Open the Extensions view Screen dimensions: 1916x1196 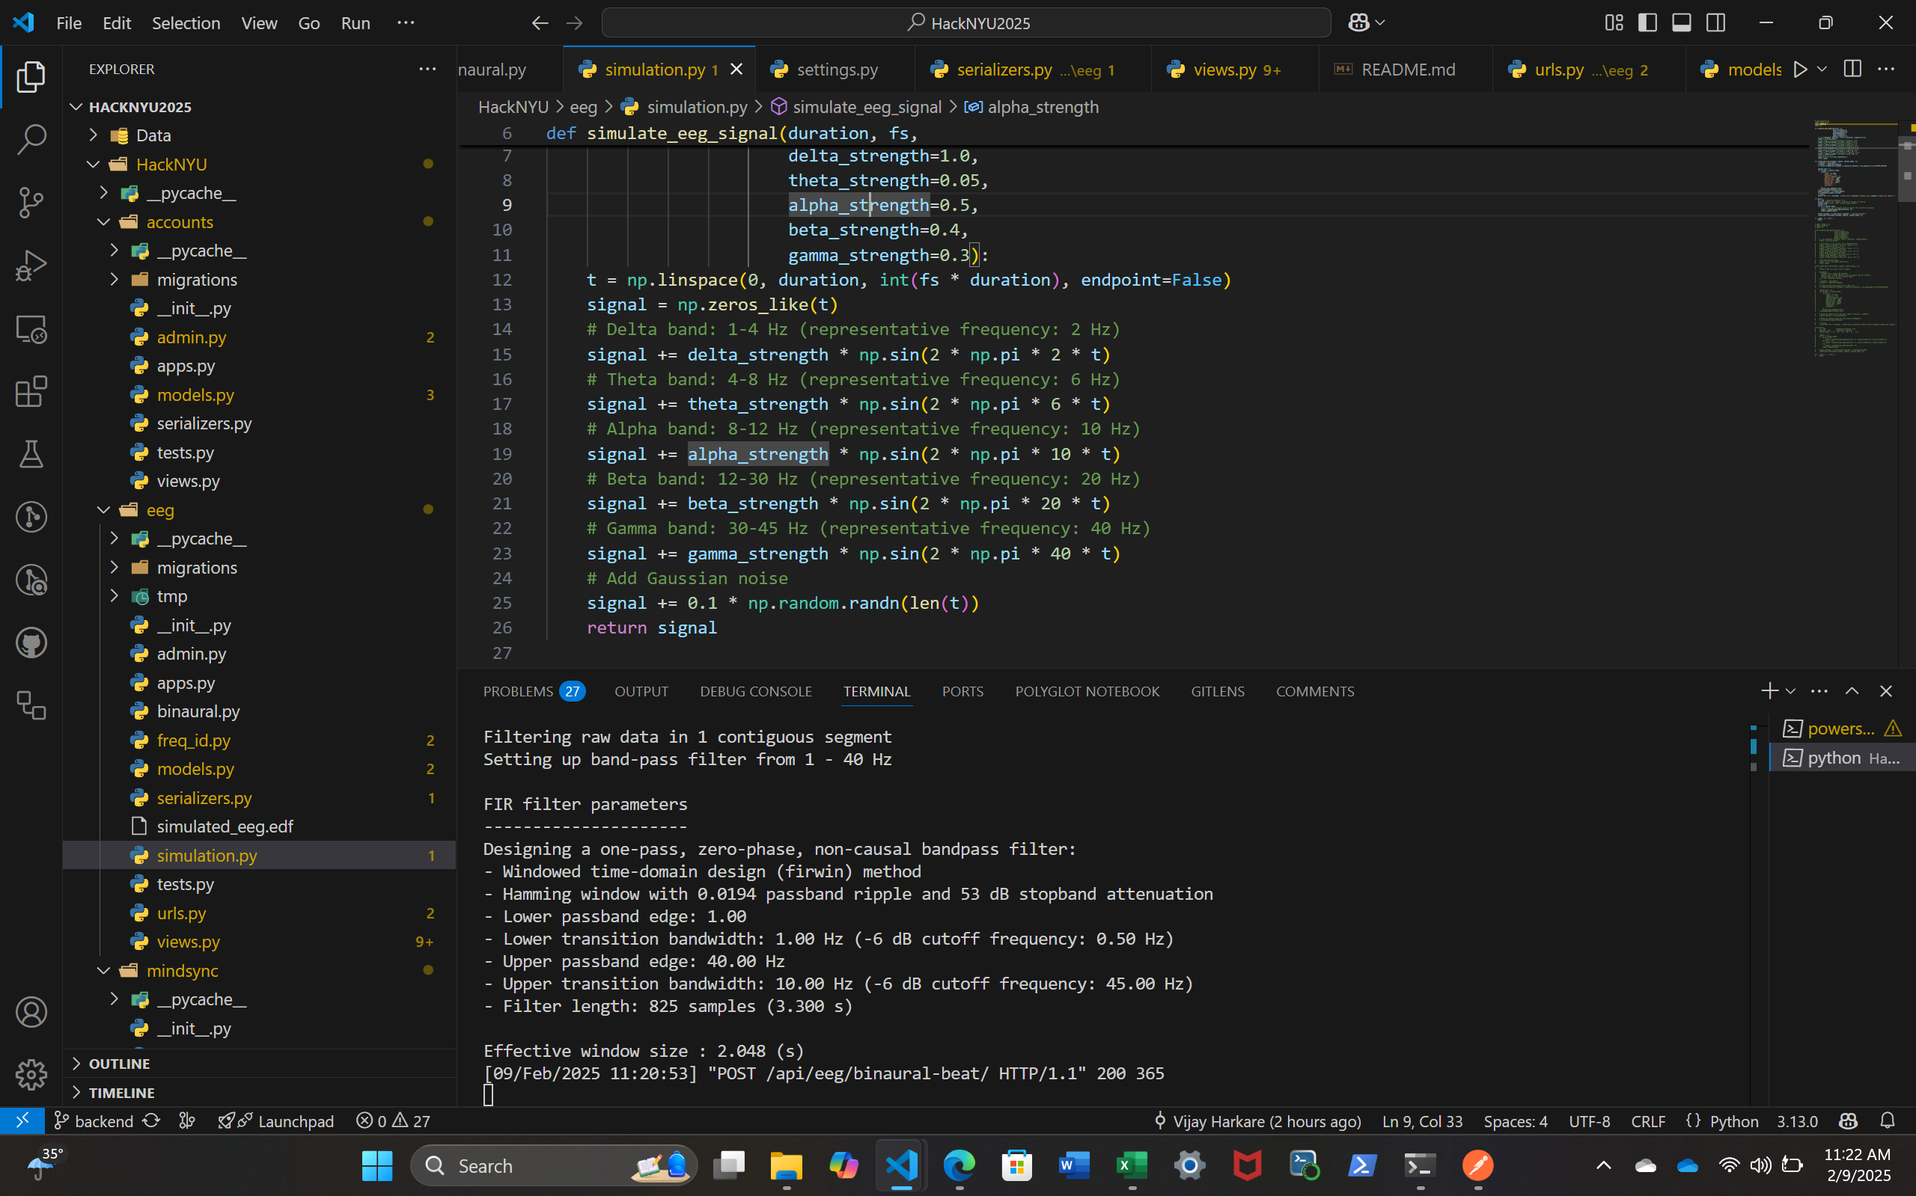[31, 390]
